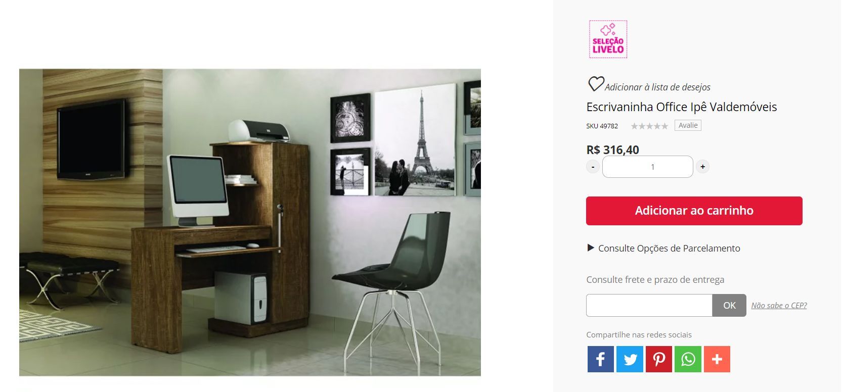Open the desk product photo
This screenshot has width=842, height=392.
pos(250,222)
